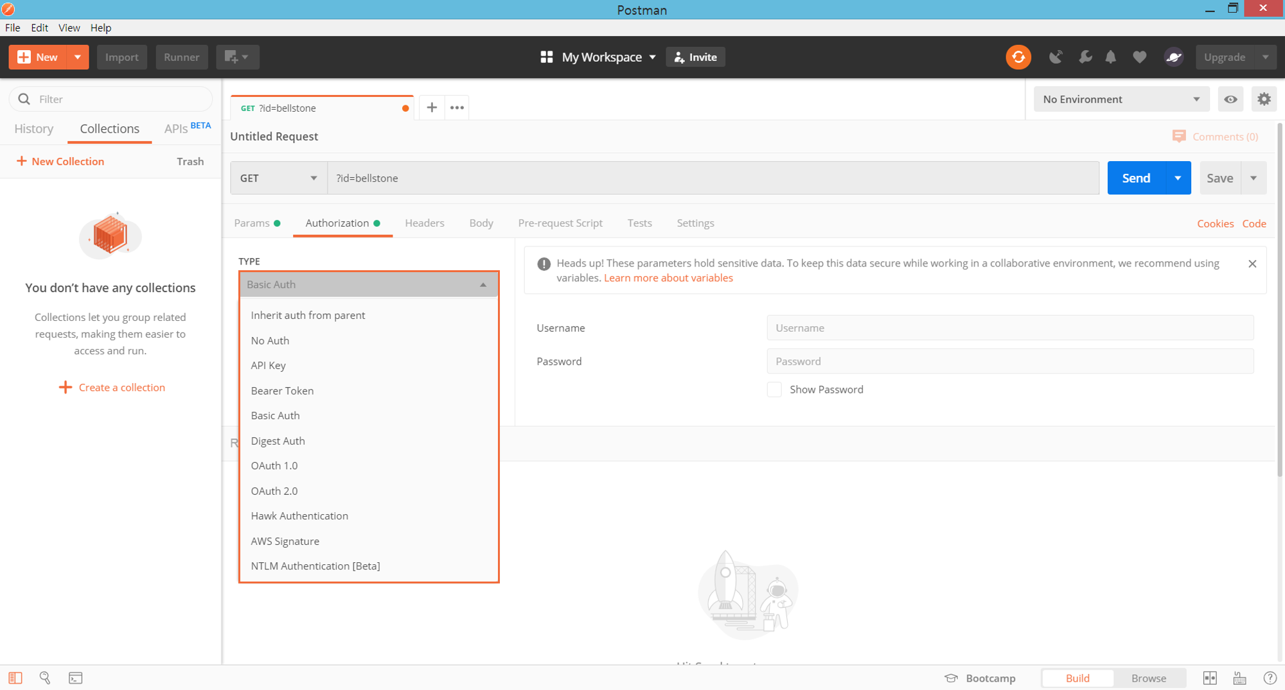The image size is (1285, 690).
Task: Click the Username input field
Action: pos(1010,328)
